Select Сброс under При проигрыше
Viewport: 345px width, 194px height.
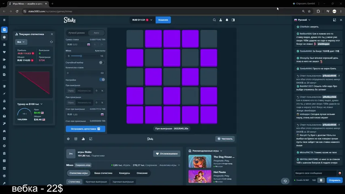click(x=71, y=103)
